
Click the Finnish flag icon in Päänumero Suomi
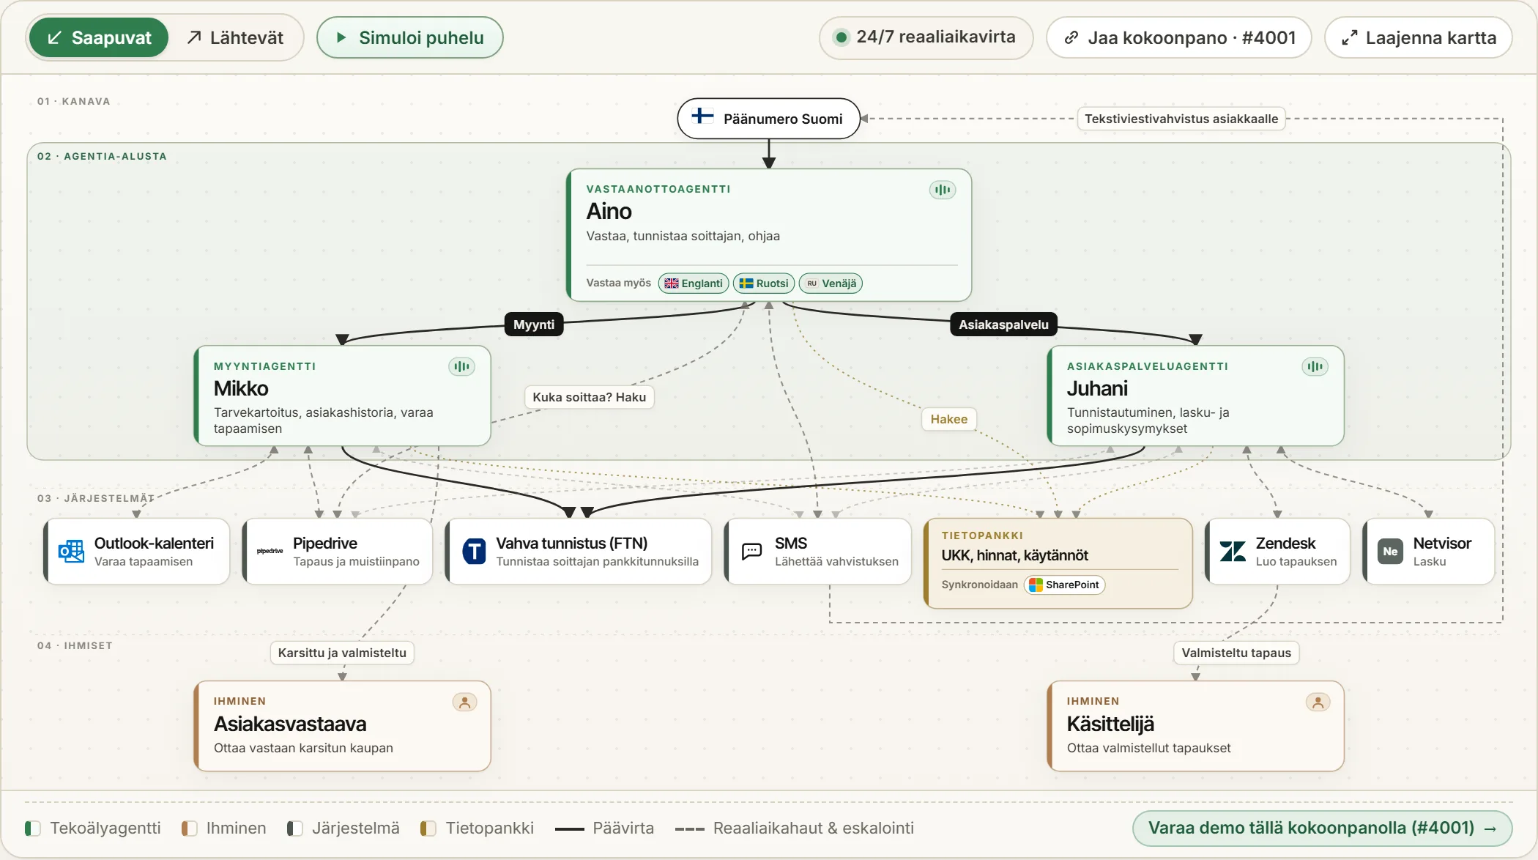click(x=702, y=116)
